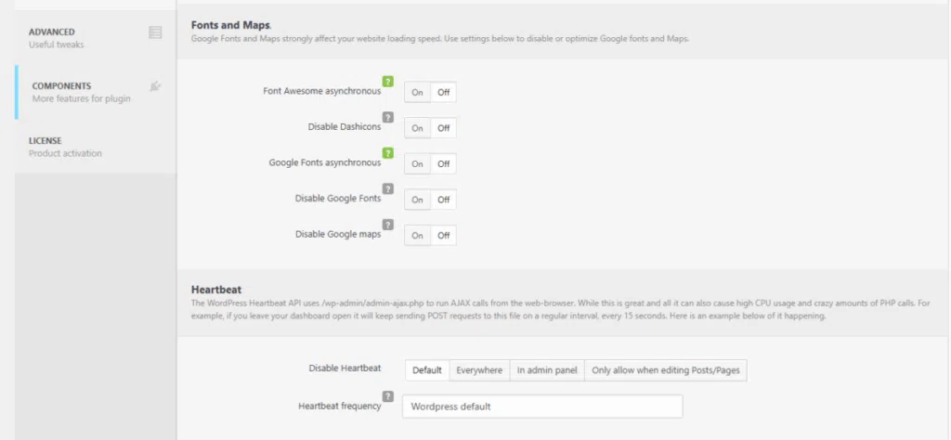The width and height of the screenshot is (951, 440).
Task: Show help hint for Disable Google Fonts
Action: (387, 188)
